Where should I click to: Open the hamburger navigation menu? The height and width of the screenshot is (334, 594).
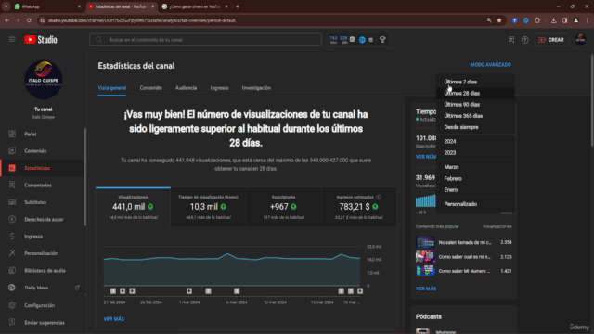12,39
